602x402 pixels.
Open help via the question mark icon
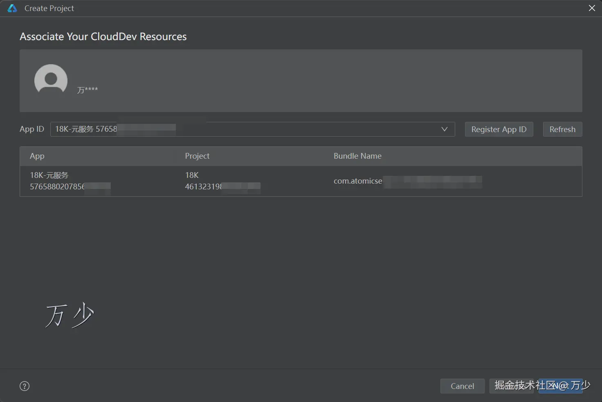point(25,386)
